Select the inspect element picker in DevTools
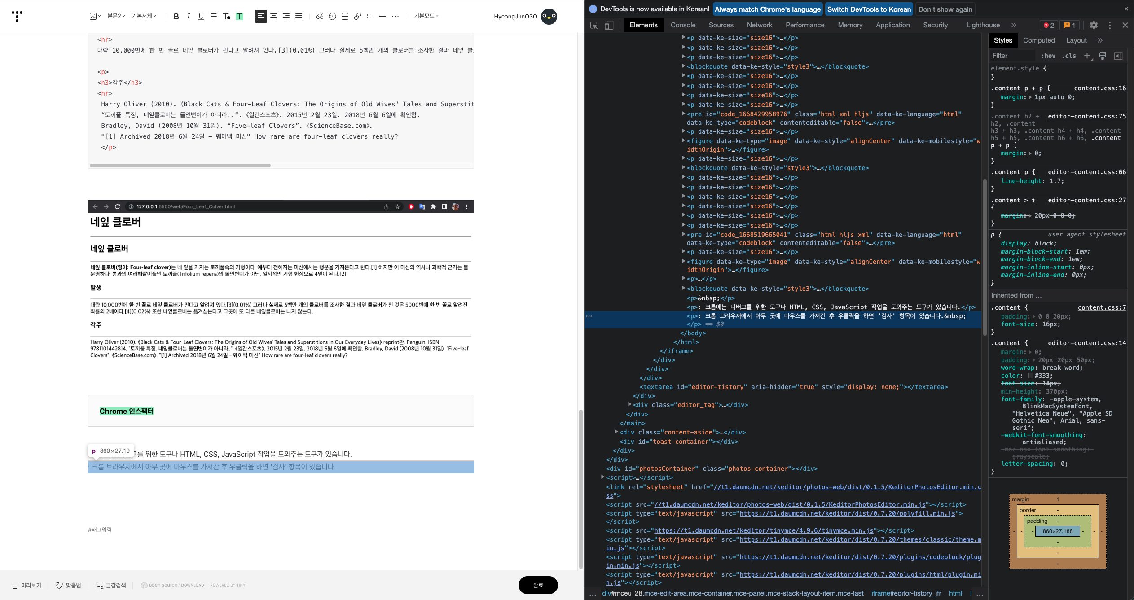This screenshot has width=1134, height=600. click(x=594, y=26)
